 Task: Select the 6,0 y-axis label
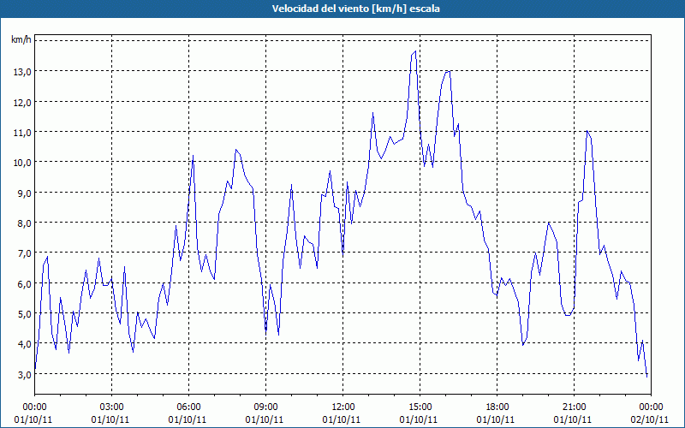(25, 283)
